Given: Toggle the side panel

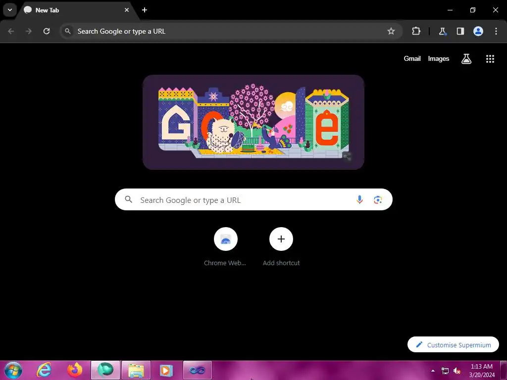Looking at the screenshot, I should click(460, 31).
